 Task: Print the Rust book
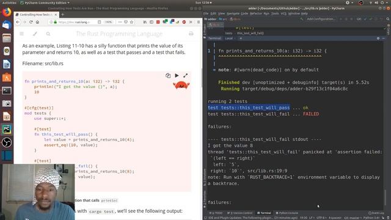(191, 34)
